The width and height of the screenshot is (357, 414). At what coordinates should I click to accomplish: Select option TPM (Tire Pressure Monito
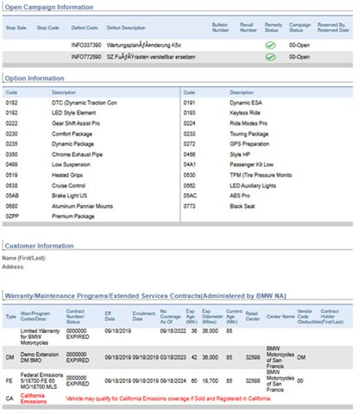tap(260, 175)
